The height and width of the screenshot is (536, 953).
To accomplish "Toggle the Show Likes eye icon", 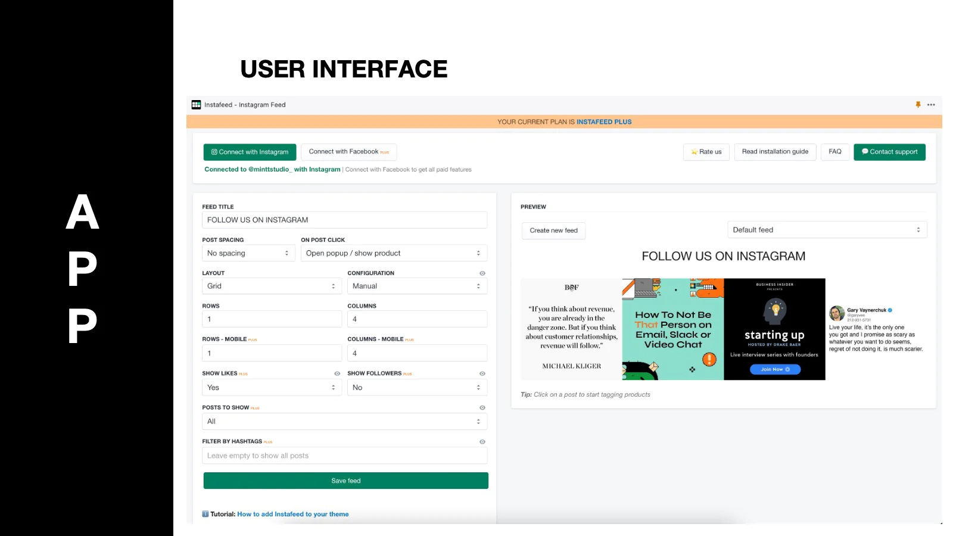I will (x=337, y=373).
